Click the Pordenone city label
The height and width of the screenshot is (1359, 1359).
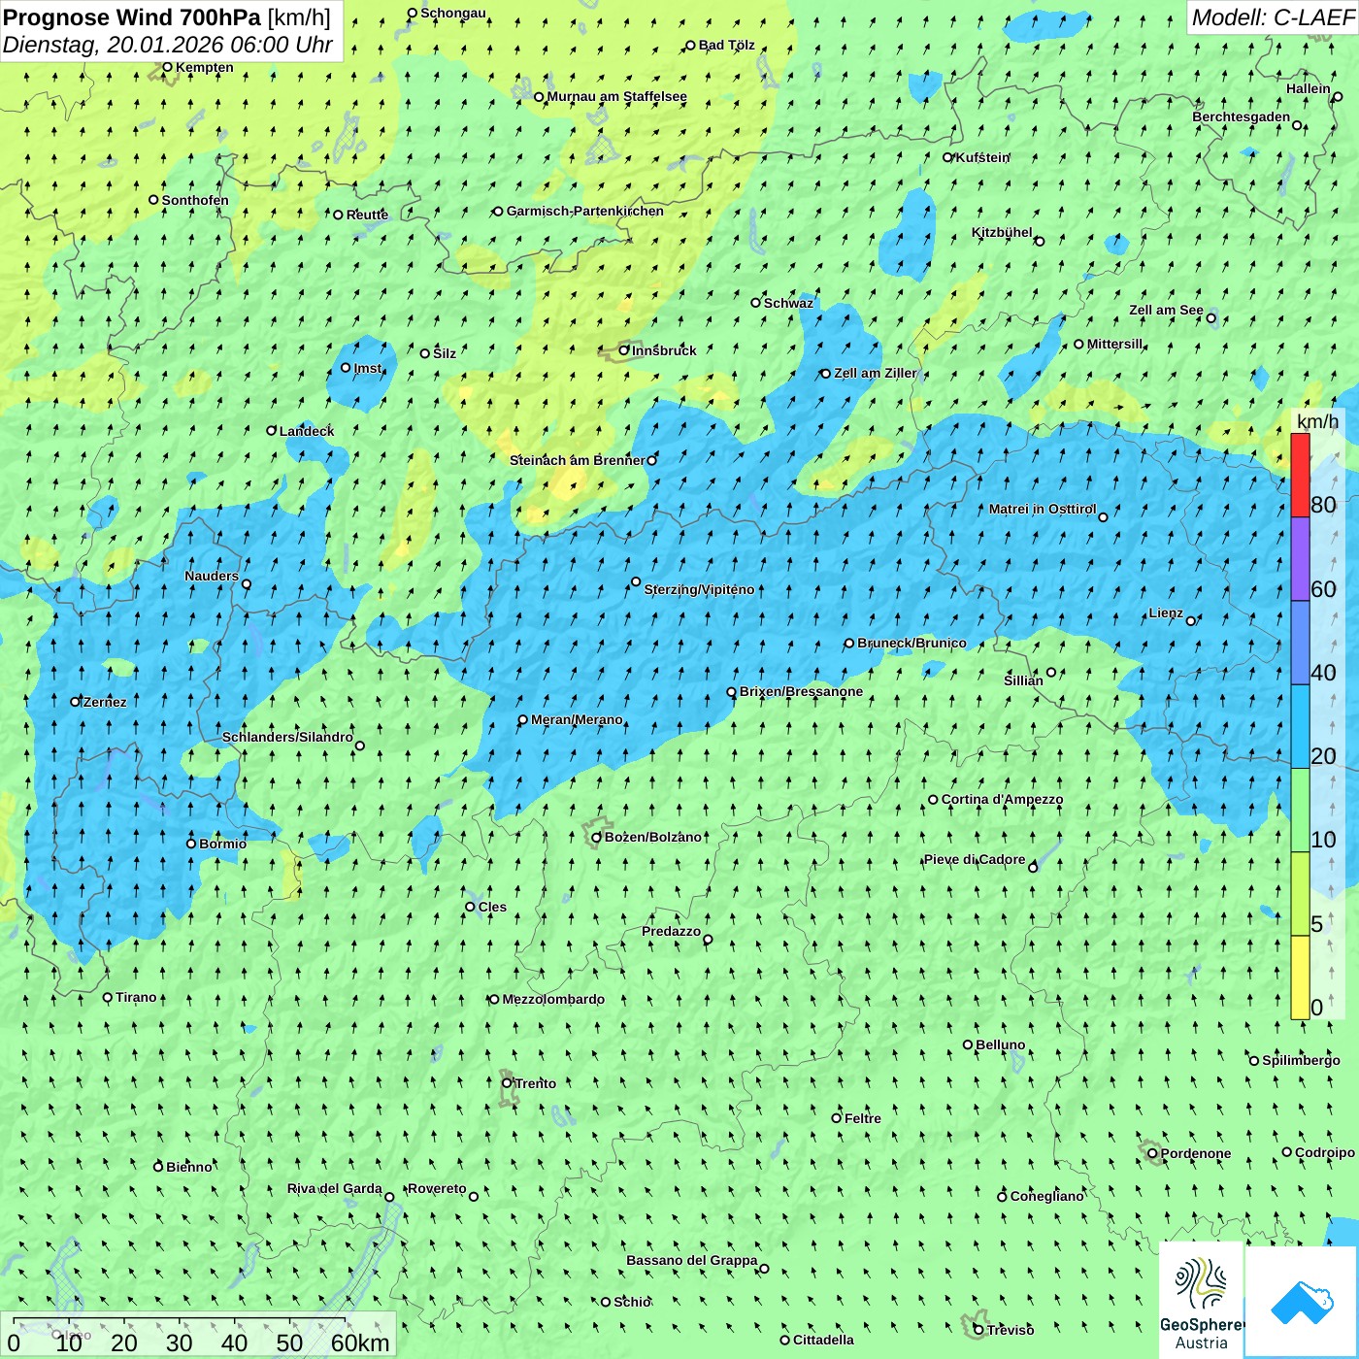click(1196, 1153)
